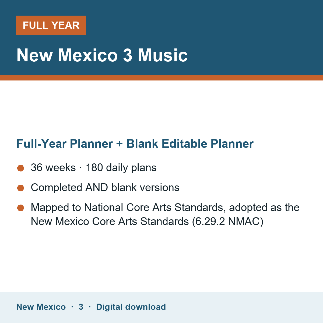Click the bullet dot beside Completed AND blank
This screenshot has width=323, height=323.
pos(21,188)
